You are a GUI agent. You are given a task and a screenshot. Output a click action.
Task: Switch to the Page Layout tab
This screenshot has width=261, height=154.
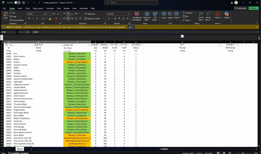tap(38, 8)
